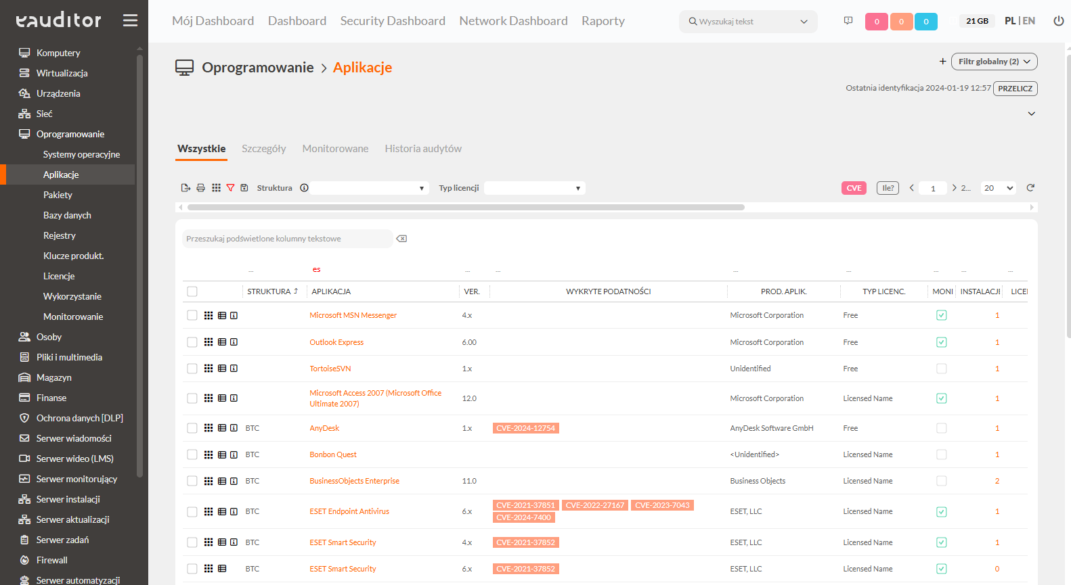Select the Microsoft MSN Messenger row checkbox
Viewport: 1071px width, 585px height.
click(x=192, y=315)
